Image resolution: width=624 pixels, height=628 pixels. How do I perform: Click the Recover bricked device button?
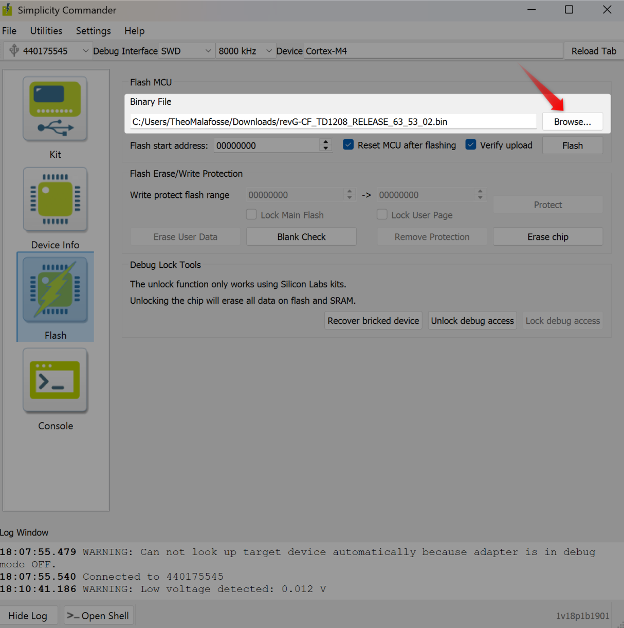click(373, 321)
